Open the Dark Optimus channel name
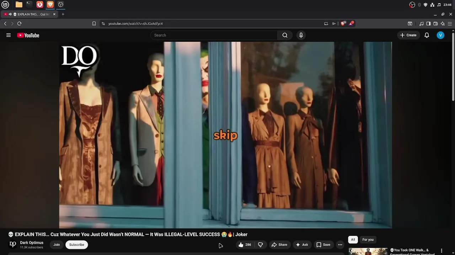Screen dimensions: 455x255 pyautogui.click(x=32, y=243)
